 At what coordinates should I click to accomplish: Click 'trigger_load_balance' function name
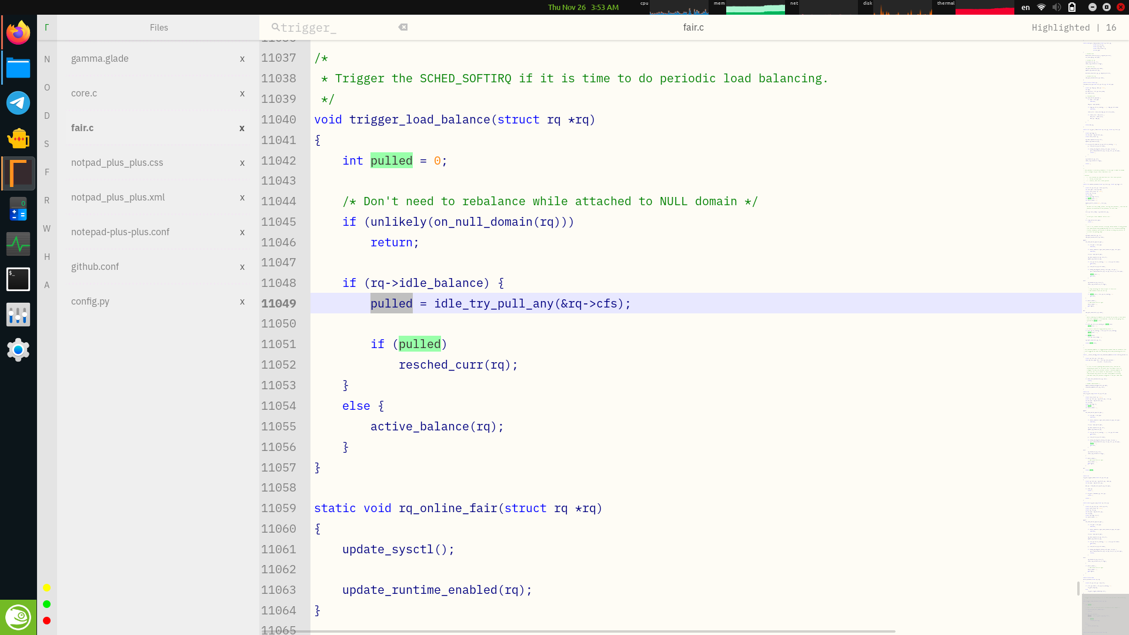pyautogui.click(x=420, y=120)
